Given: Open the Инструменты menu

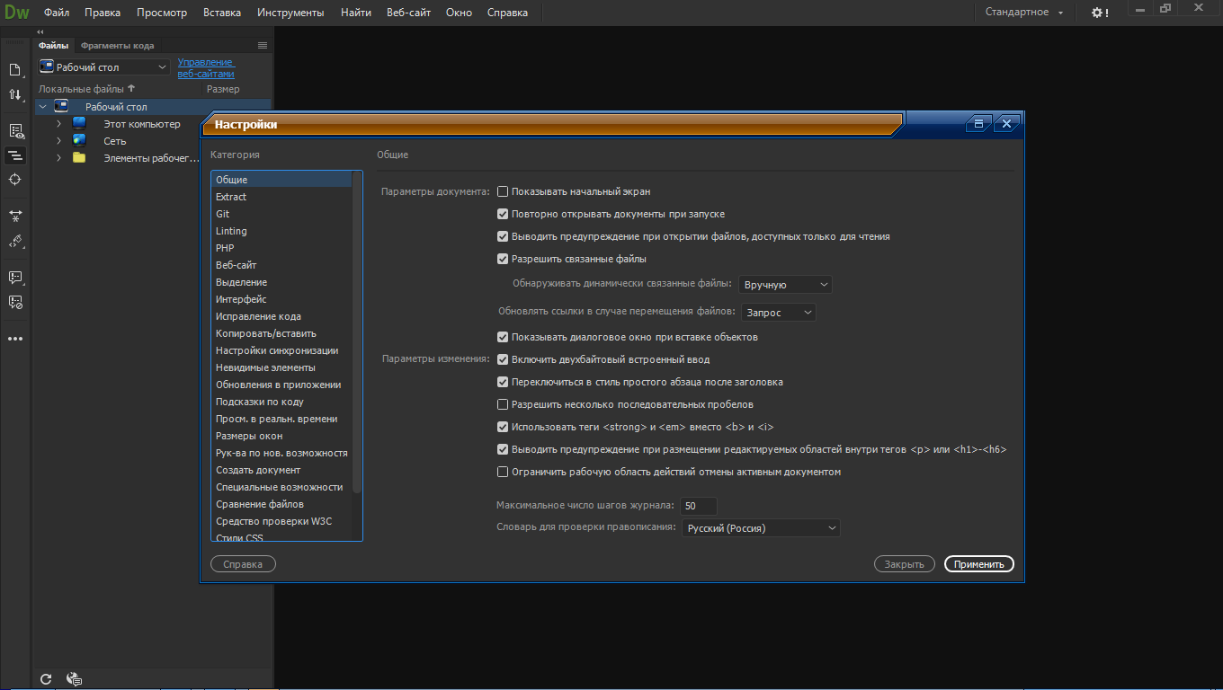Looking at the screenshot, I should [x=290, y=13].
